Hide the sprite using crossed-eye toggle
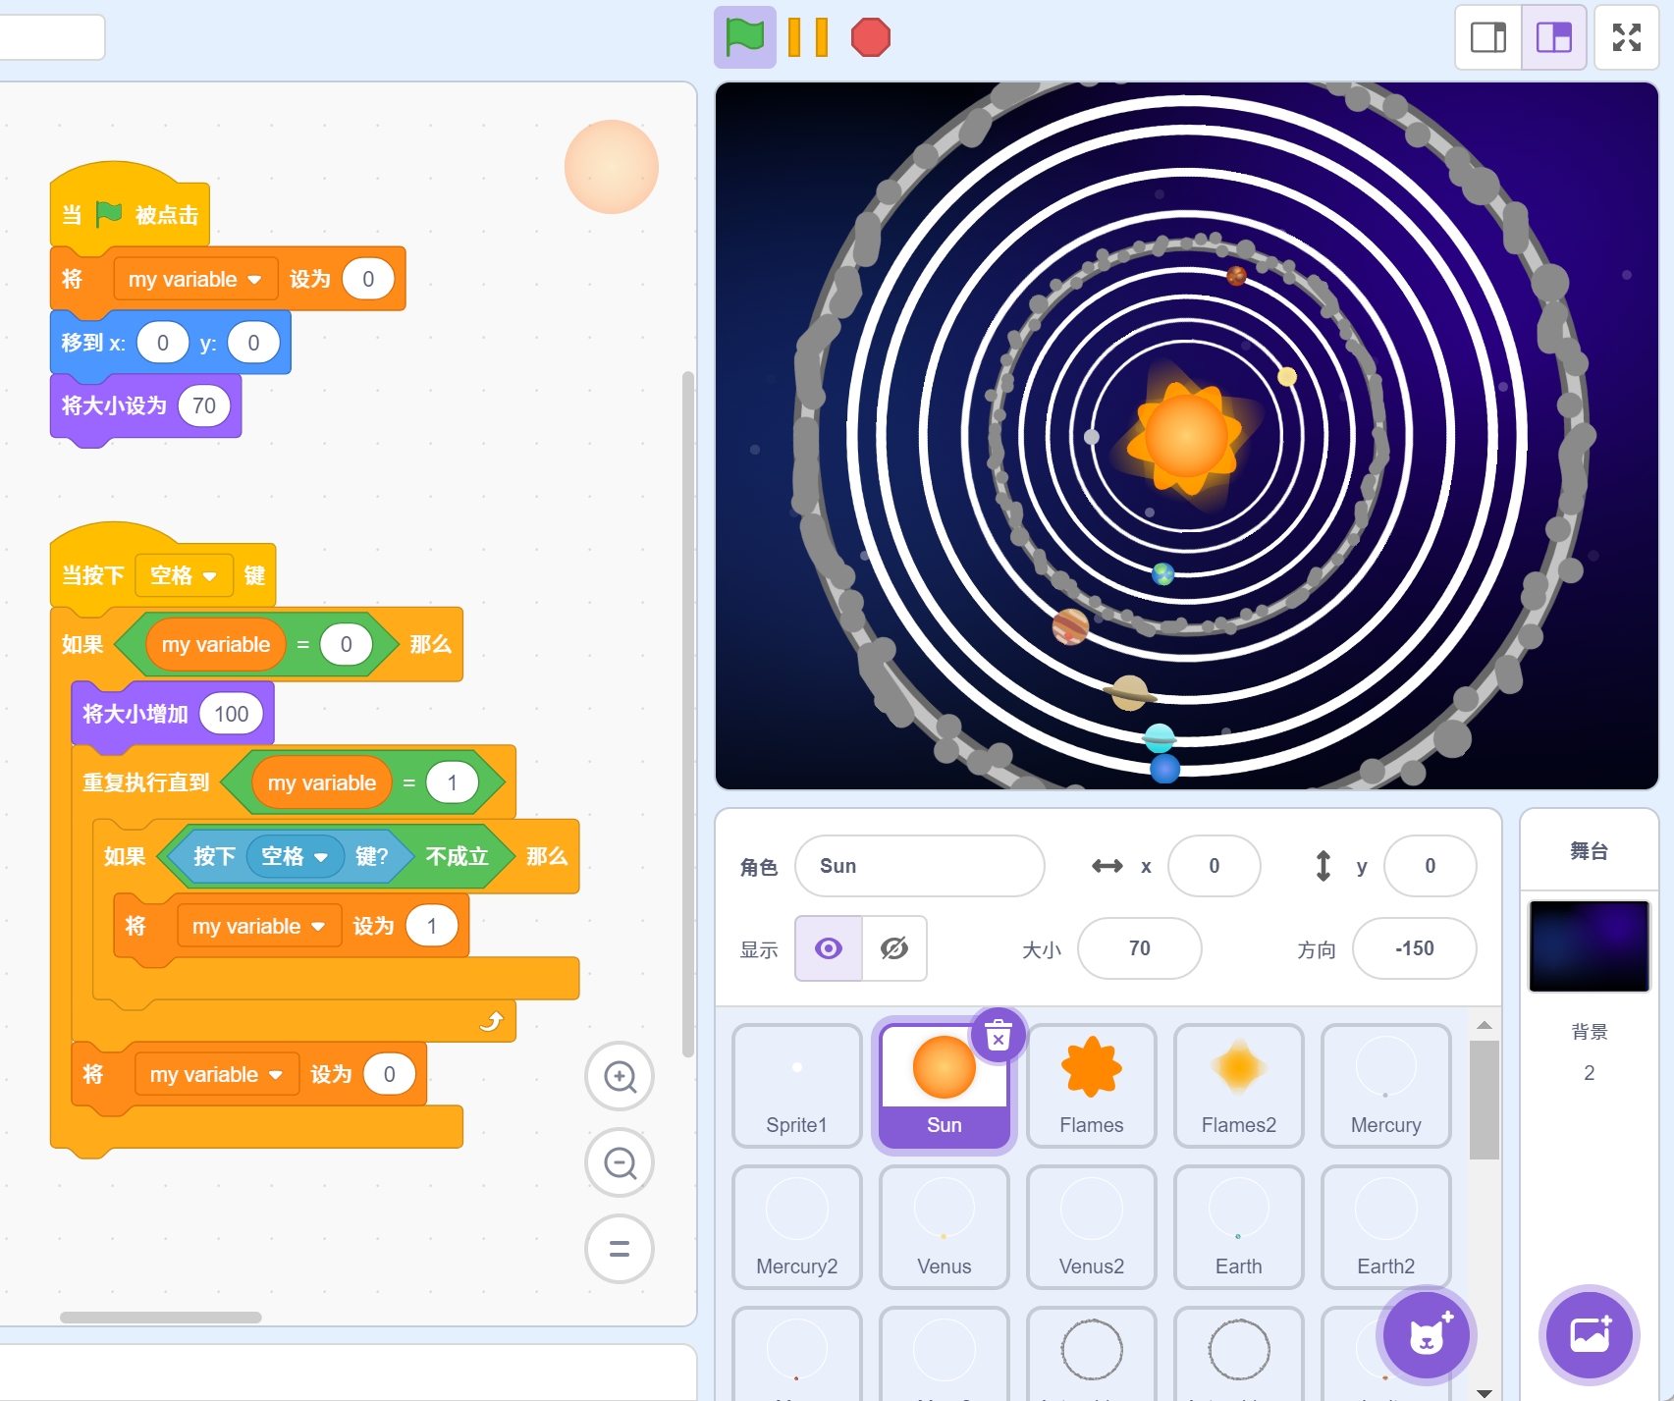Screen dimensions: 1674x1401 894,948
